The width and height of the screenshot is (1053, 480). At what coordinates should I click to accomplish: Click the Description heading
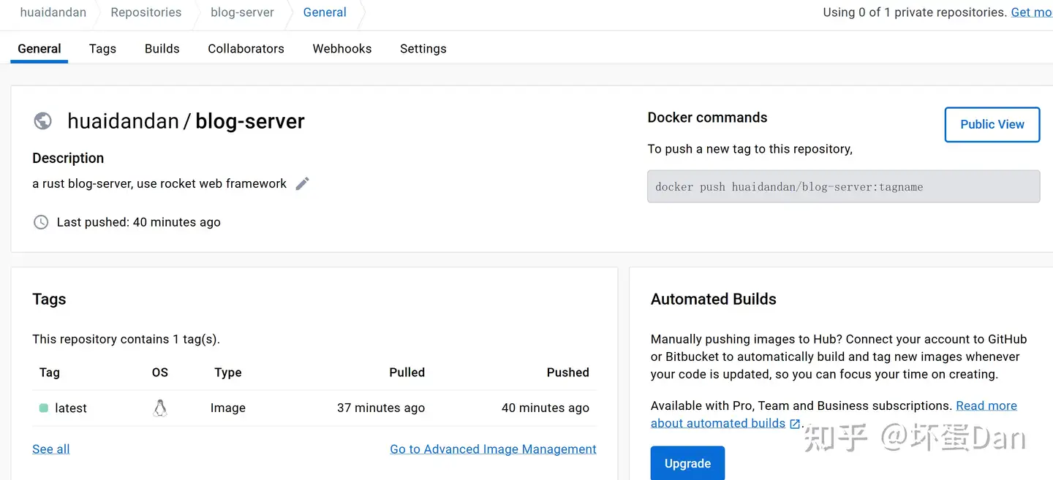point(68,158)
